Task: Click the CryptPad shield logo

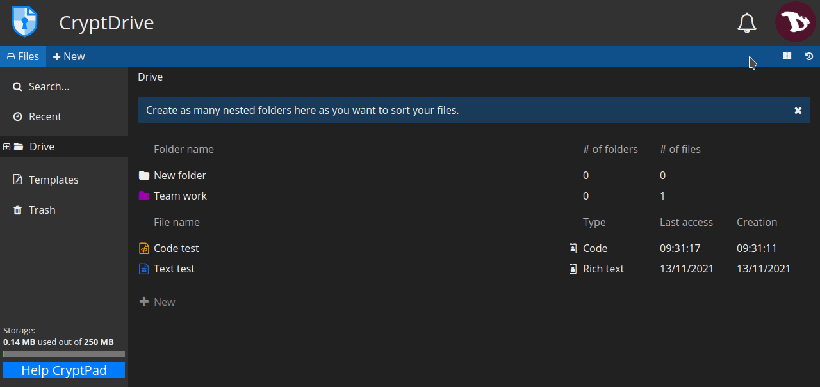Action: point(25,22)
